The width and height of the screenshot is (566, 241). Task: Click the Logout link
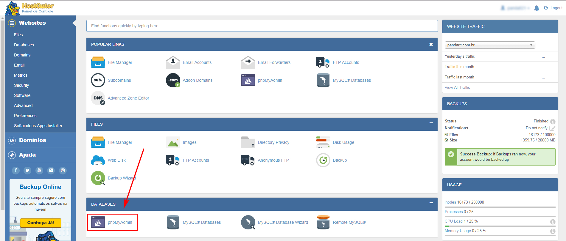[x=553, y=8]
